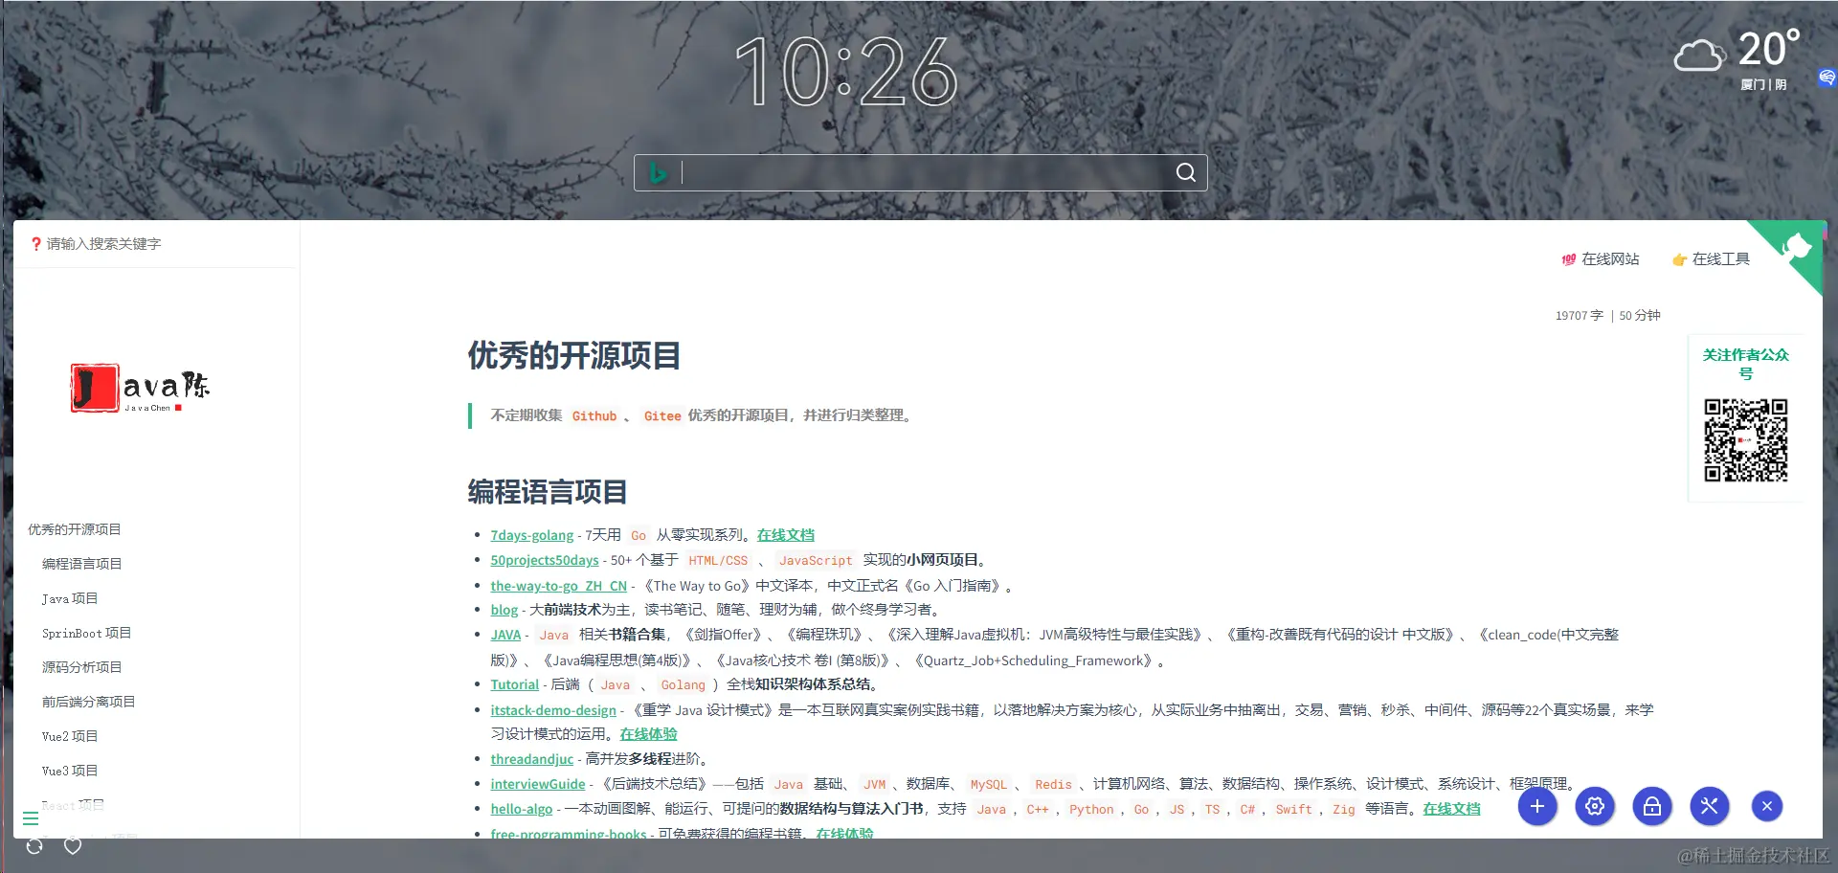
Task: Open the itstack-demo-design link
Action: click(553, 710)
